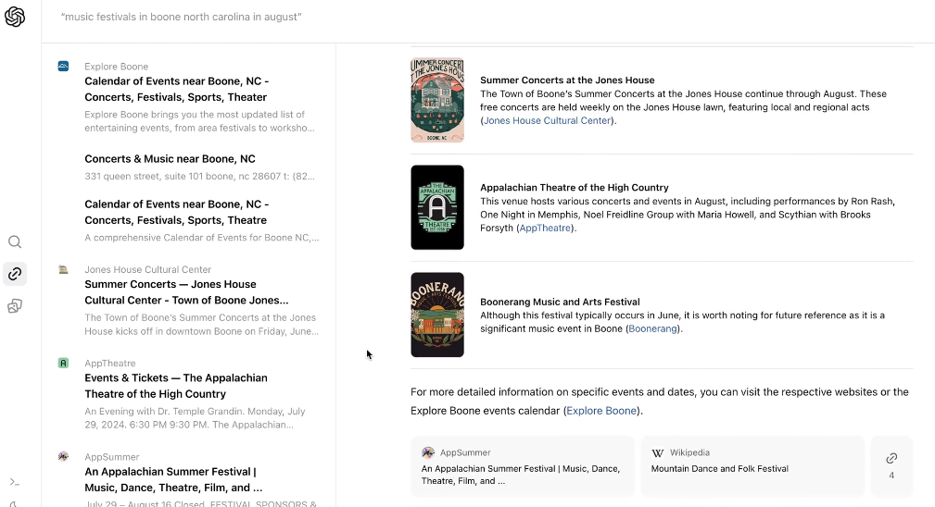The image size is (935, 507).
Task: Open Appalachian Theatre logo thumbnail
Action: [x=437, y=207]
